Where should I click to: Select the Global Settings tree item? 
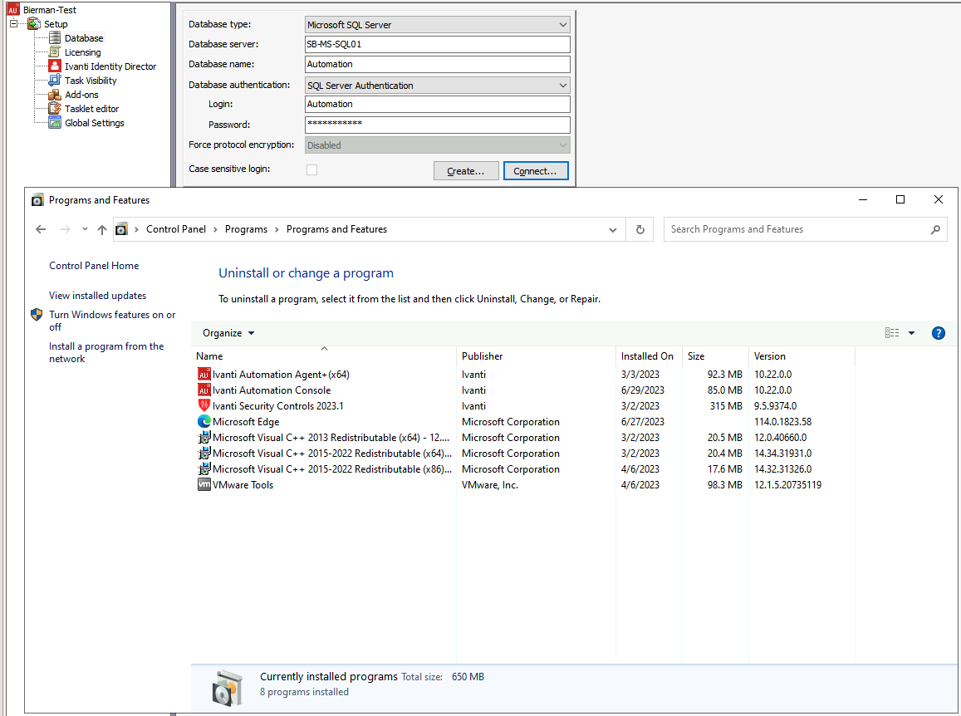[x=95, y=123]
